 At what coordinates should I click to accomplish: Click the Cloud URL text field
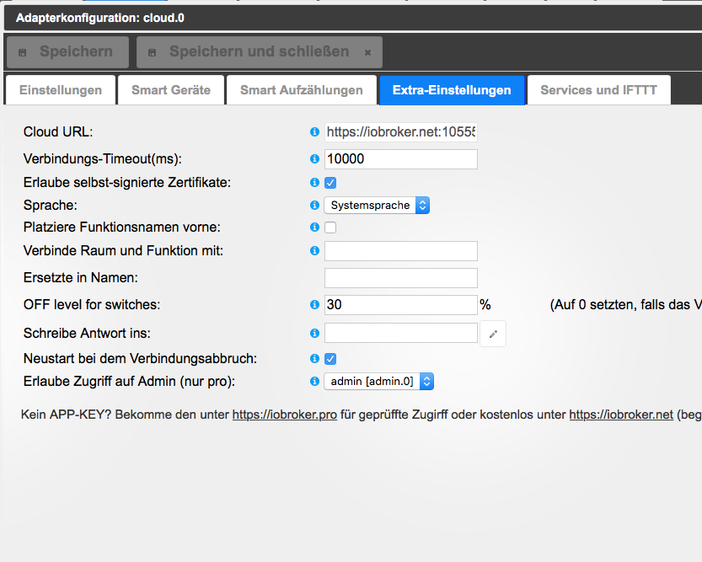pos(400,132)
